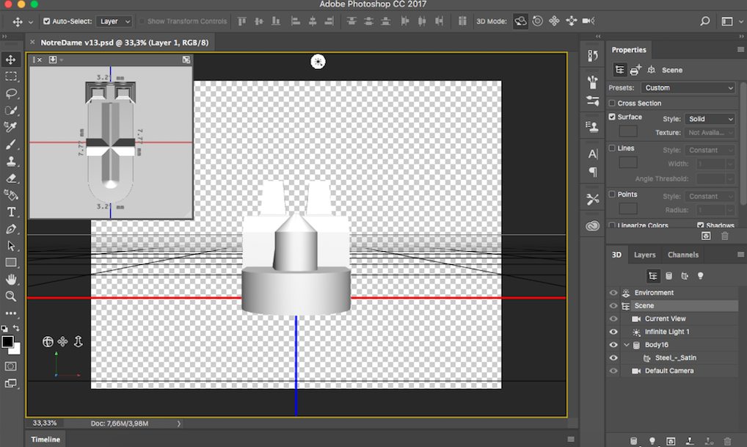747x447 pixels.
Task: Click the foreground color swatch
Action: point(7,341)
